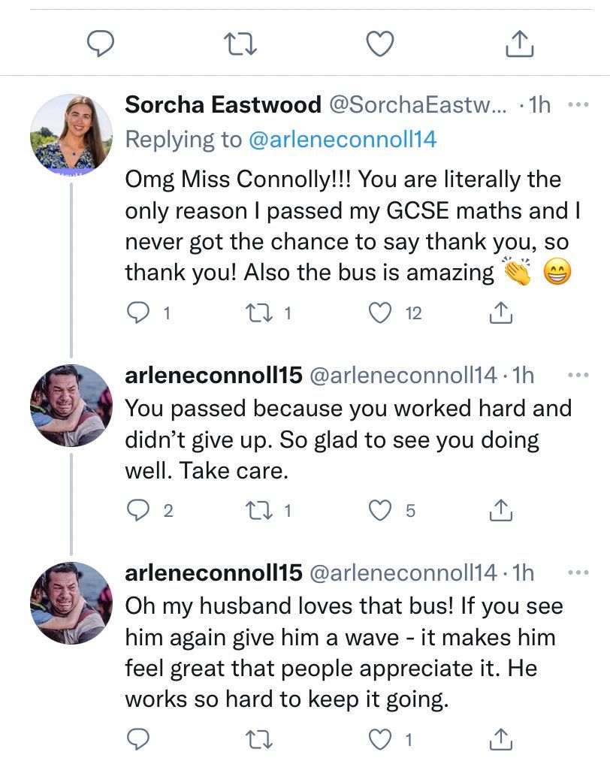This screenshot has height=764, width=610.
Task: Open more options on husband bus tweet
Action: (x=578, y=572)
